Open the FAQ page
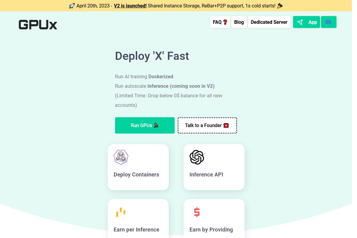The image size is (357, 238). [x=220, y=22]
